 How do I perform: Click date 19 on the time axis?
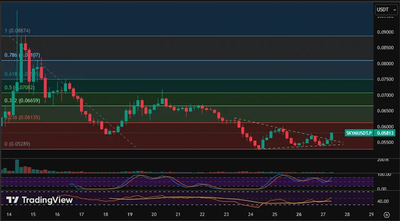click(x=130, y=215)
